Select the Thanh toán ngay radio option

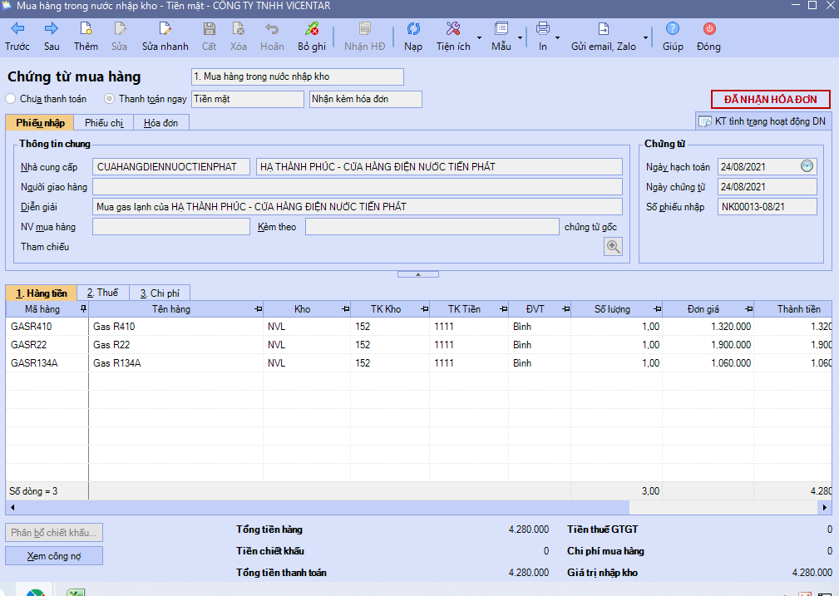click(x=109, y=99)
